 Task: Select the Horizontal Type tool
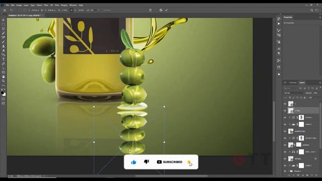4,59
